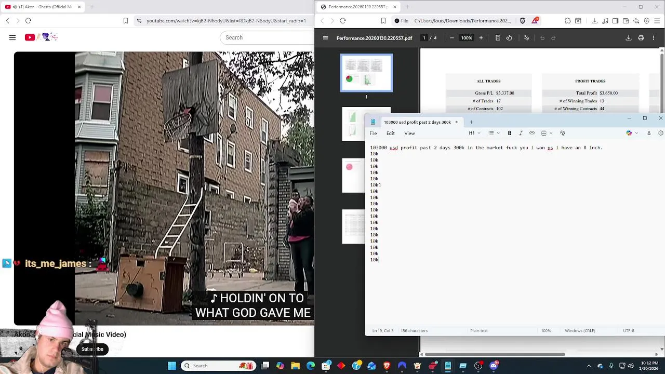This screenshot has height=374, width=665.
Task: Open heading style dropdown in Notepad
Action: [473, 133]
